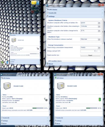105x127 pixels.
Task: Click the "On battery" running status text
Action: click(x=64, y=97)
